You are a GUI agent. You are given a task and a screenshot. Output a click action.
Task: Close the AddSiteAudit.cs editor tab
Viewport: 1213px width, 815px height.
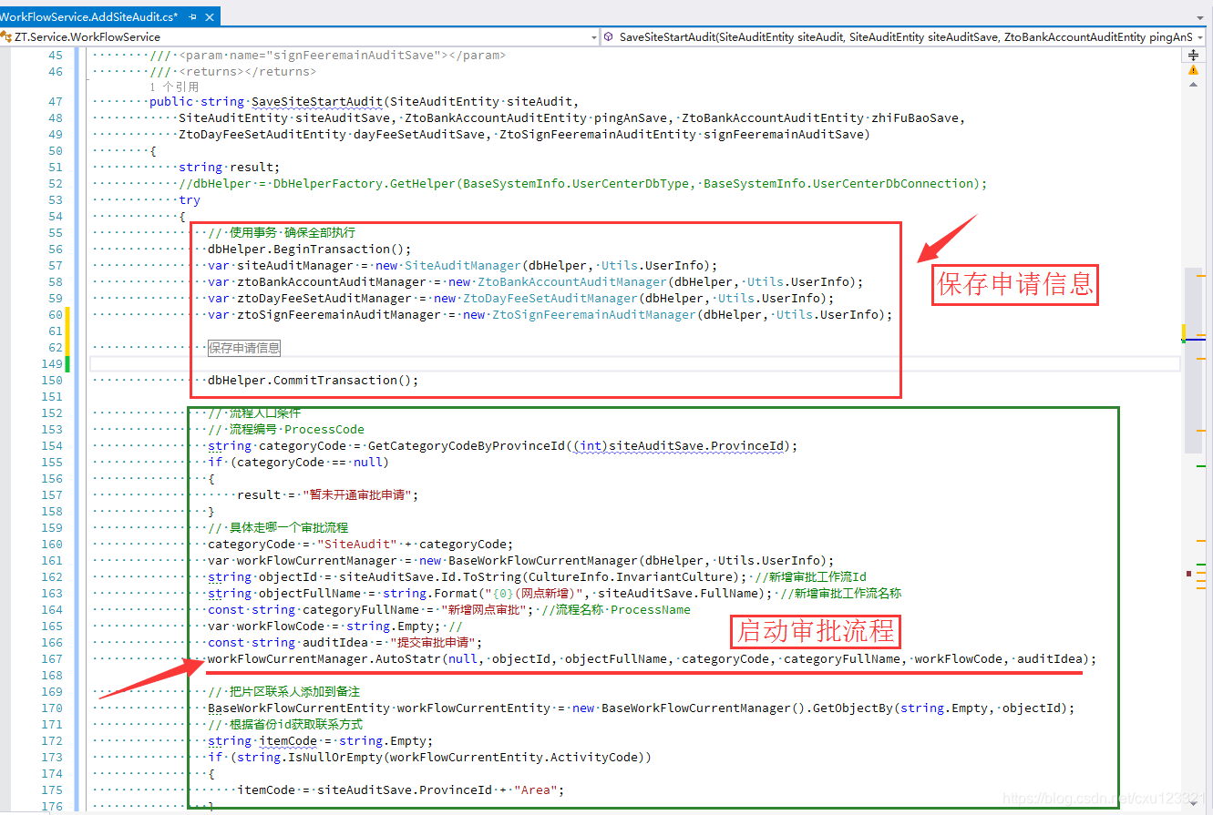point(210,15)
